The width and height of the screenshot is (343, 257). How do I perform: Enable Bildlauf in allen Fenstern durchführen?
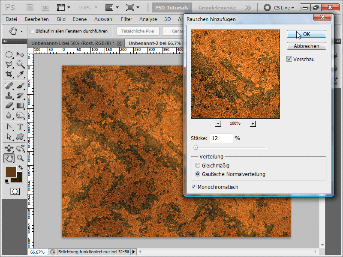coord(32,31)
